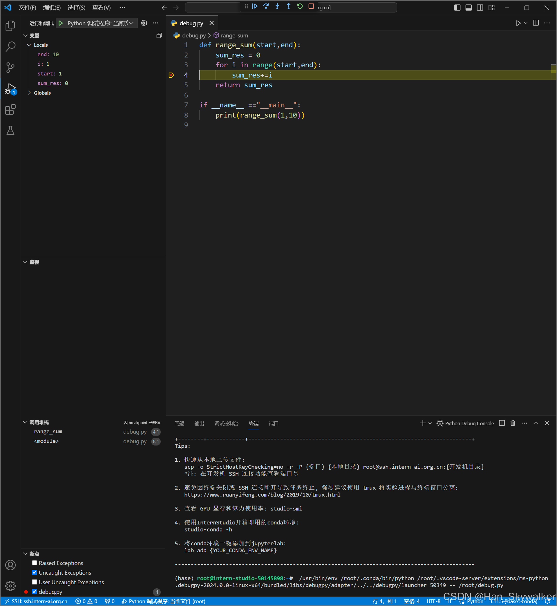Open the 文件(F) menu
The height and width of the screenshot is (606, 557).
[x=27, y=8]
